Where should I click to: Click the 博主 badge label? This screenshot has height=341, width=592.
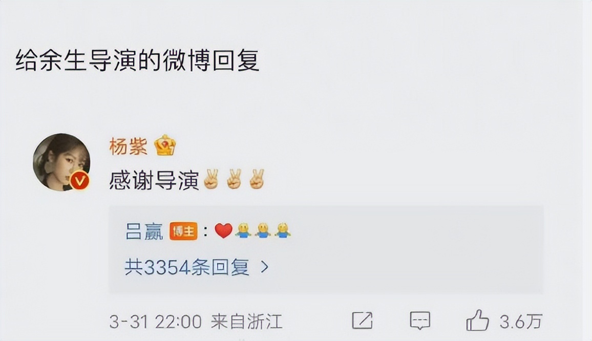[183, 231]
